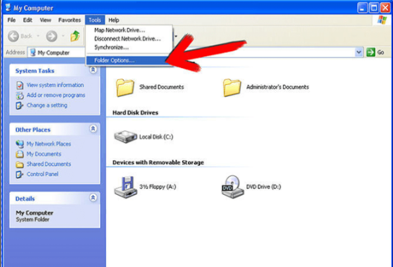Viewport: 393px width, 267px height.
Task: Click the Details panel title
Action: [x=25, y=199]
